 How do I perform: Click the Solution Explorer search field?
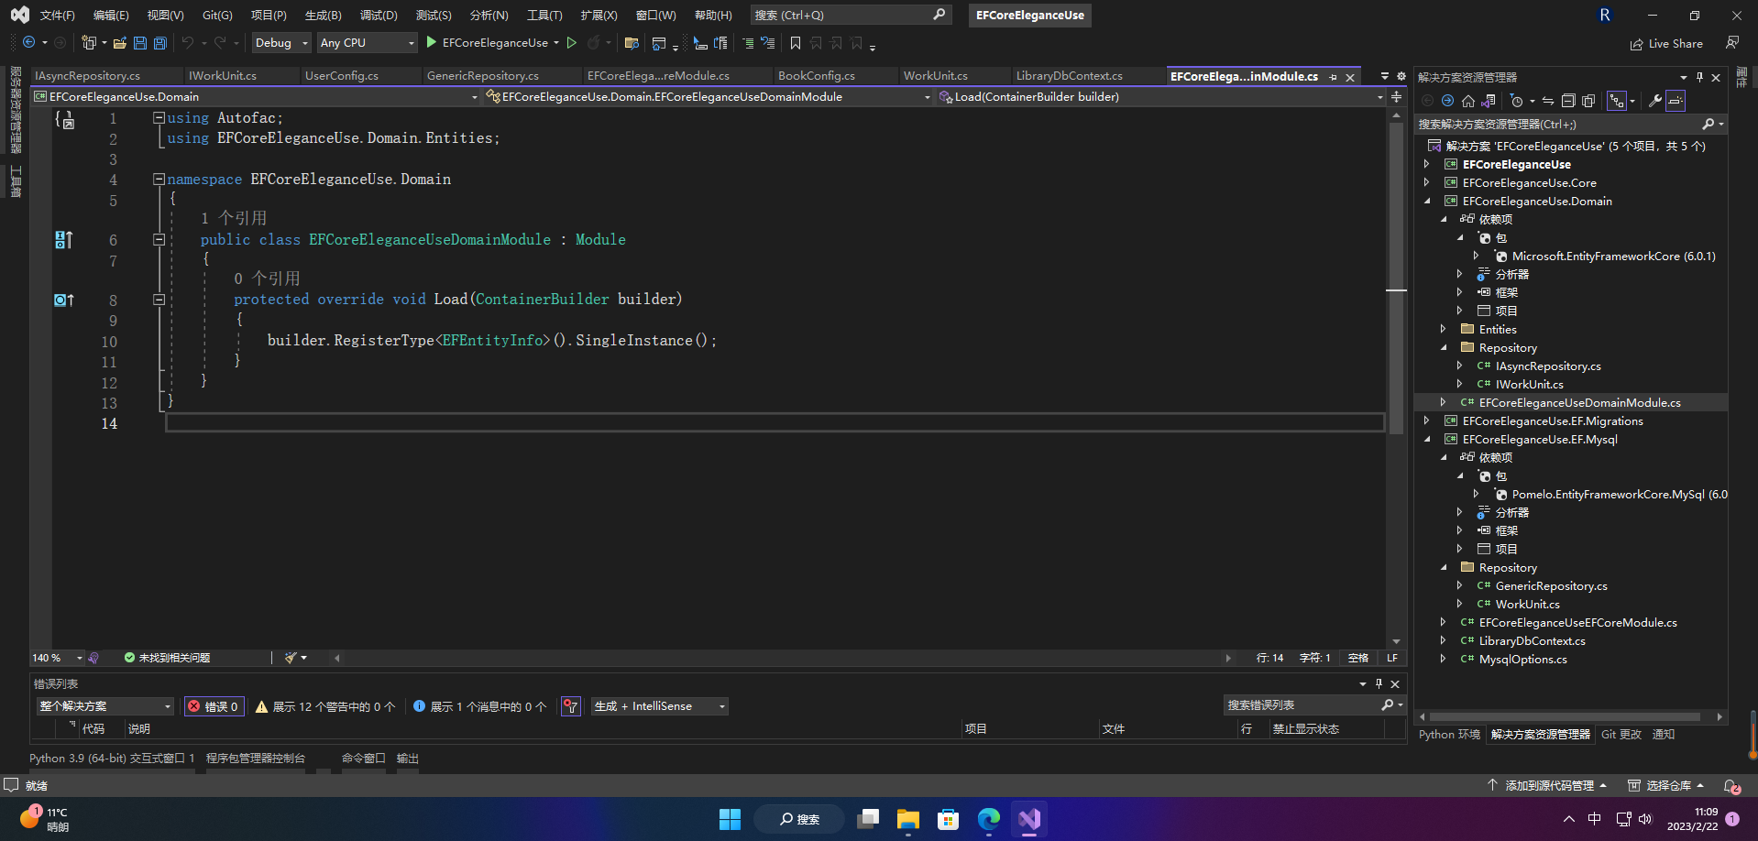click(1558, 125)
